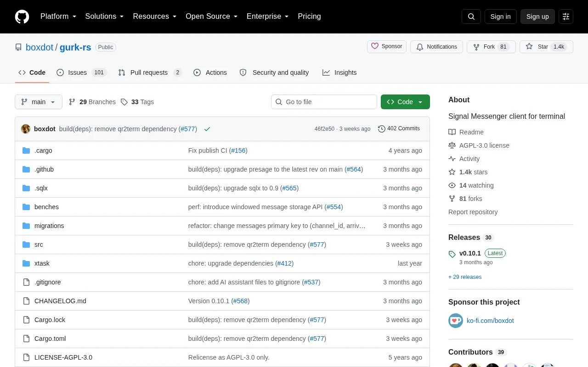Fork the repository with Fork button
The image size is (588, 367).
click(x=491, y=47)
